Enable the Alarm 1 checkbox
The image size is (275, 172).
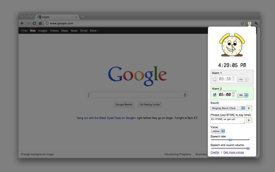(214, 79)
